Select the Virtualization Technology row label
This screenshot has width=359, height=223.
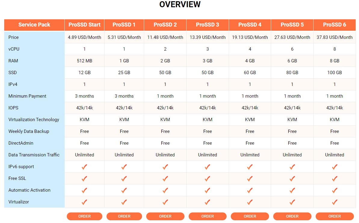34,120
